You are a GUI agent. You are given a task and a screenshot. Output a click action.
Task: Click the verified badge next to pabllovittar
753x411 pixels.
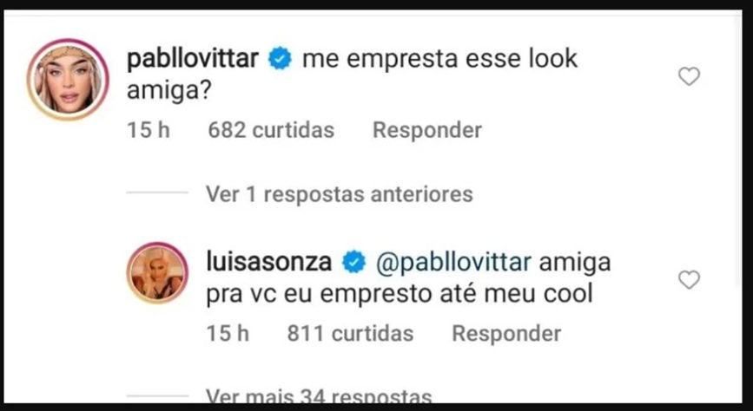click(x=280, y=58)
